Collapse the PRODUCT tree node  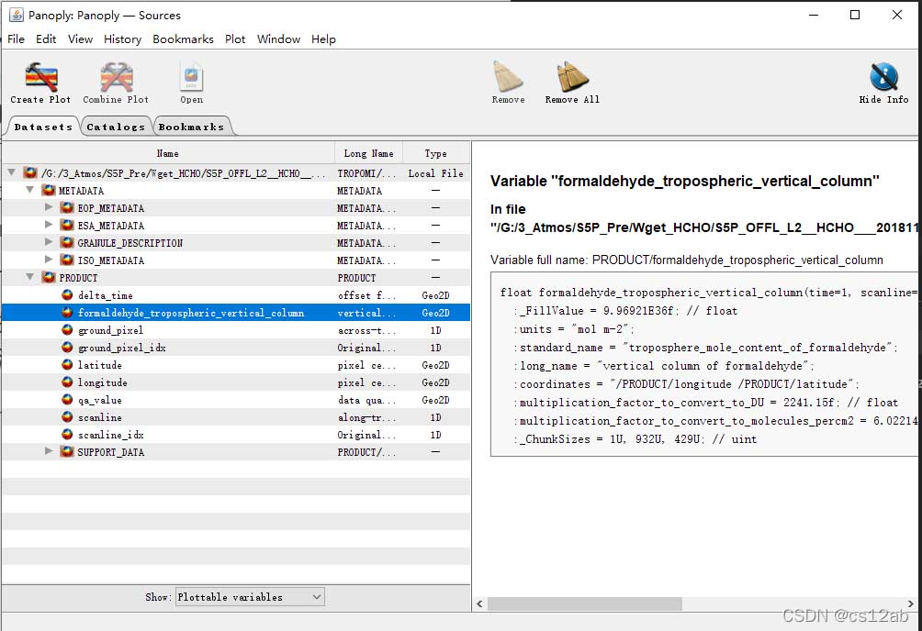point(30,277)
